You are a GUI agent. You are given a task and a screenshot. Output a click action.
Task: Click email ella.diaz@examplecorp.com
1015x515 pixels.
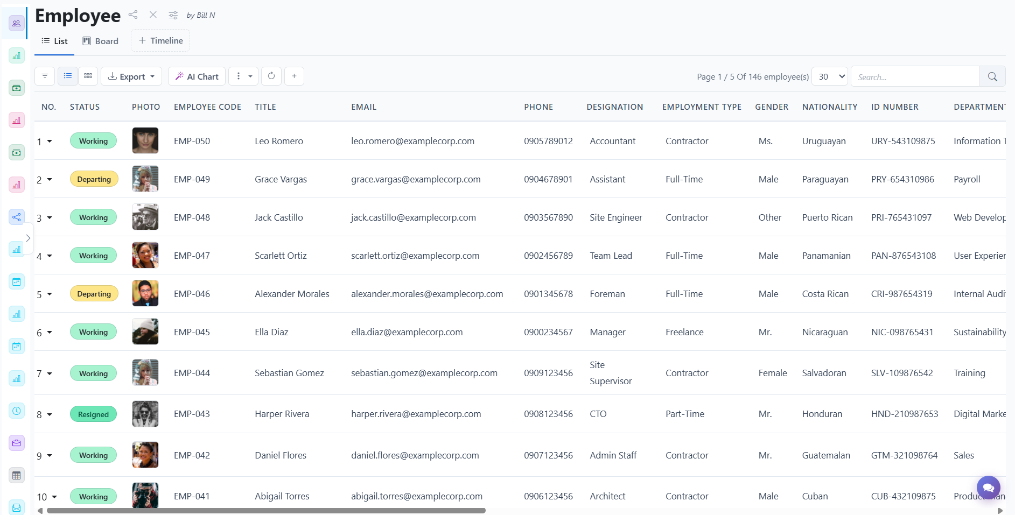(407, 332)
